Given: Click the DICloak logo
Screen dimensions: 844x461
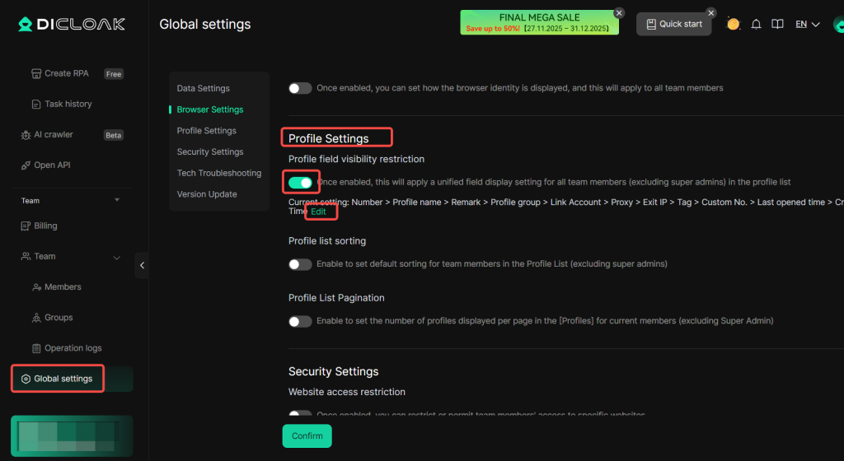Looking at the screenshot, I should [72, 24].
